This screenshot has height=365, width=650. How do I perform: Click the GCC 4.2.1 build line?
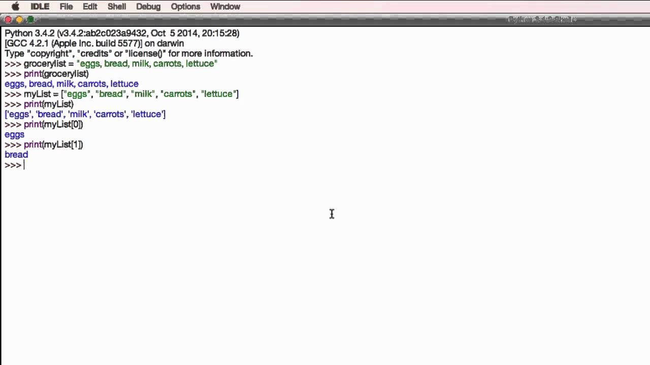[94, 43]
